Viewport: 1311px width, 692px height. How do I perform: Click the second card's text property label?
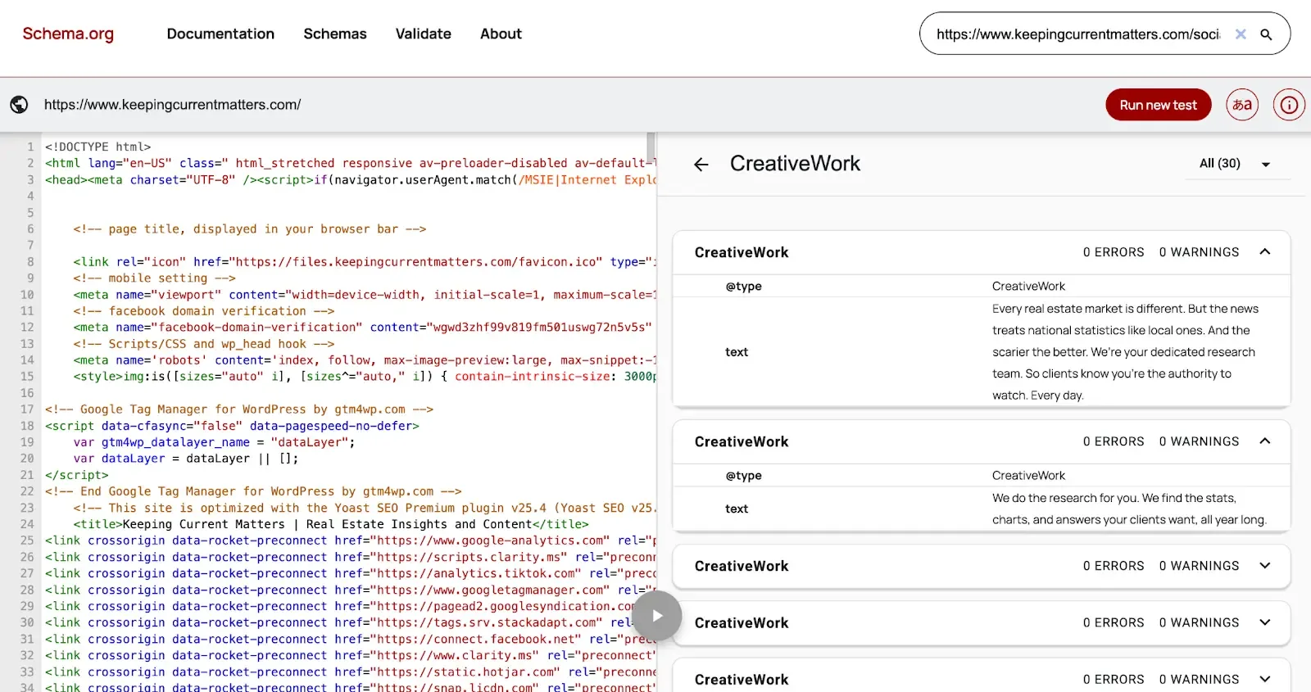point(737,509)
